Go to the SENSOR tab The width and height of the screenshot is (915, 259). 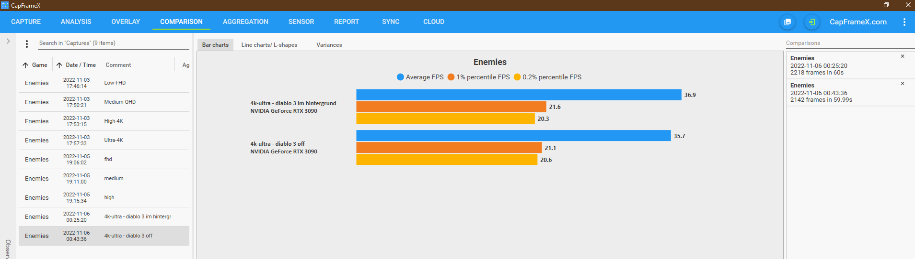click(301, 22)
